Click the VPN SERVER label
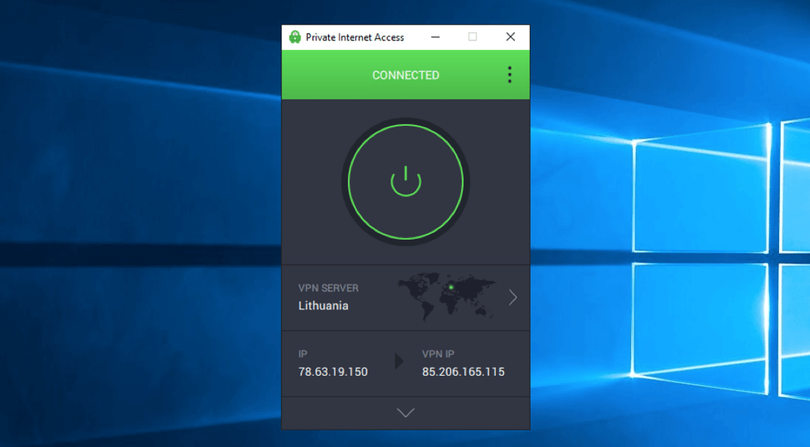The image size is (810, 447). tap(328, 288)
